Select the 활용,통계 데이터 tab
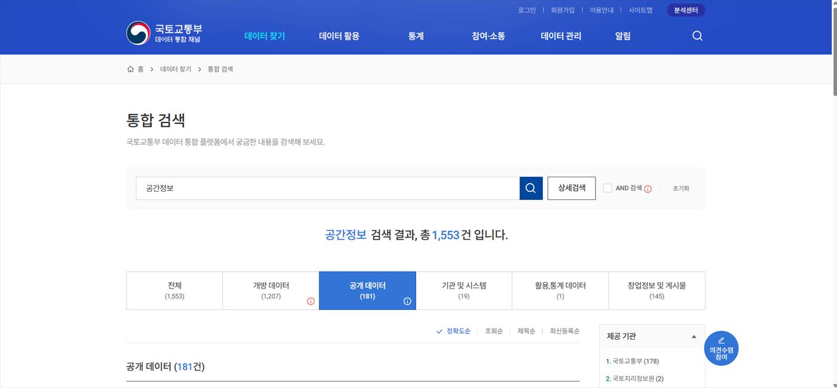This screenshot has width=837, height=388. (x=560, y=291)
